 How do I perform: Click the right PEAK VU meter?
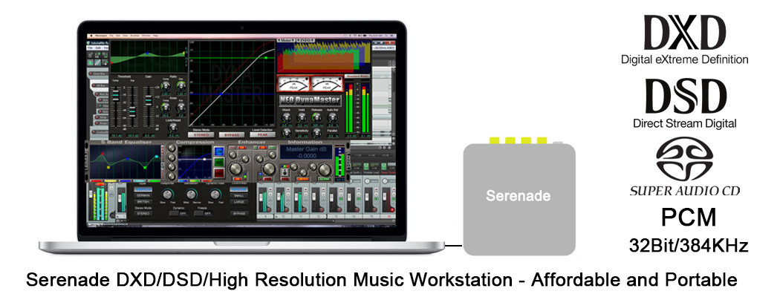click(x=327, y=84)
